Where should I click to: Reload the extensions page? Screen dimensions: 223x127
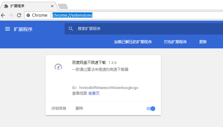pos(19,15)
